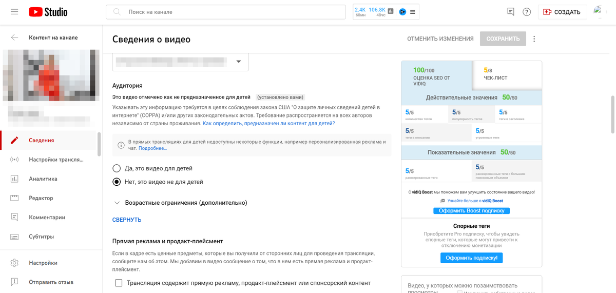The image size is (616, 293).
Task: Click the 'Контент на канале' label
Action: pyautogui.click(x=53, y=37)
